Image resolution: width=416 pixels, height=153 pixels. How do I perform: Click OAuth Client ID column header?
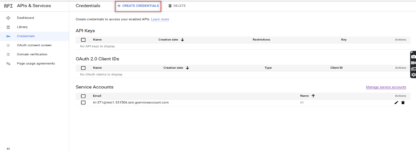pos(337,68)
